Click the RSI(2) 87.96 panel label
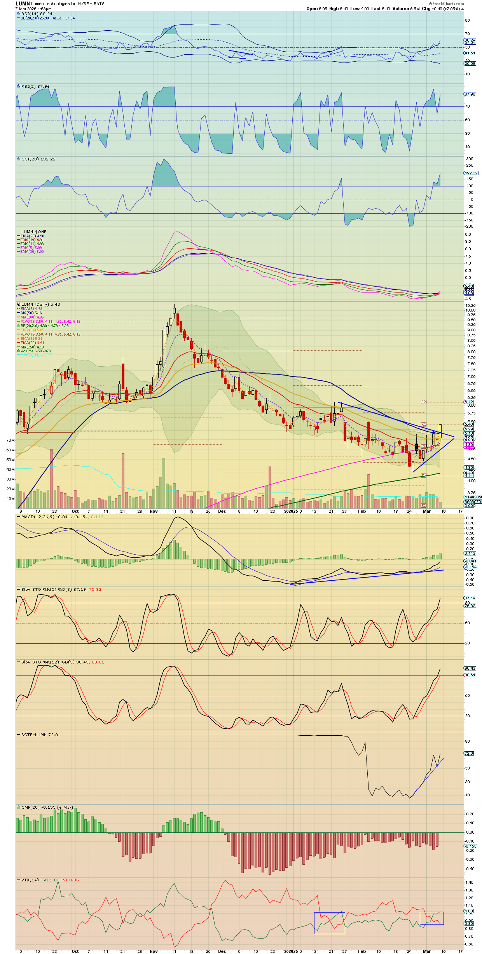This screenshot has width=482, height=954. click(35, 86)
